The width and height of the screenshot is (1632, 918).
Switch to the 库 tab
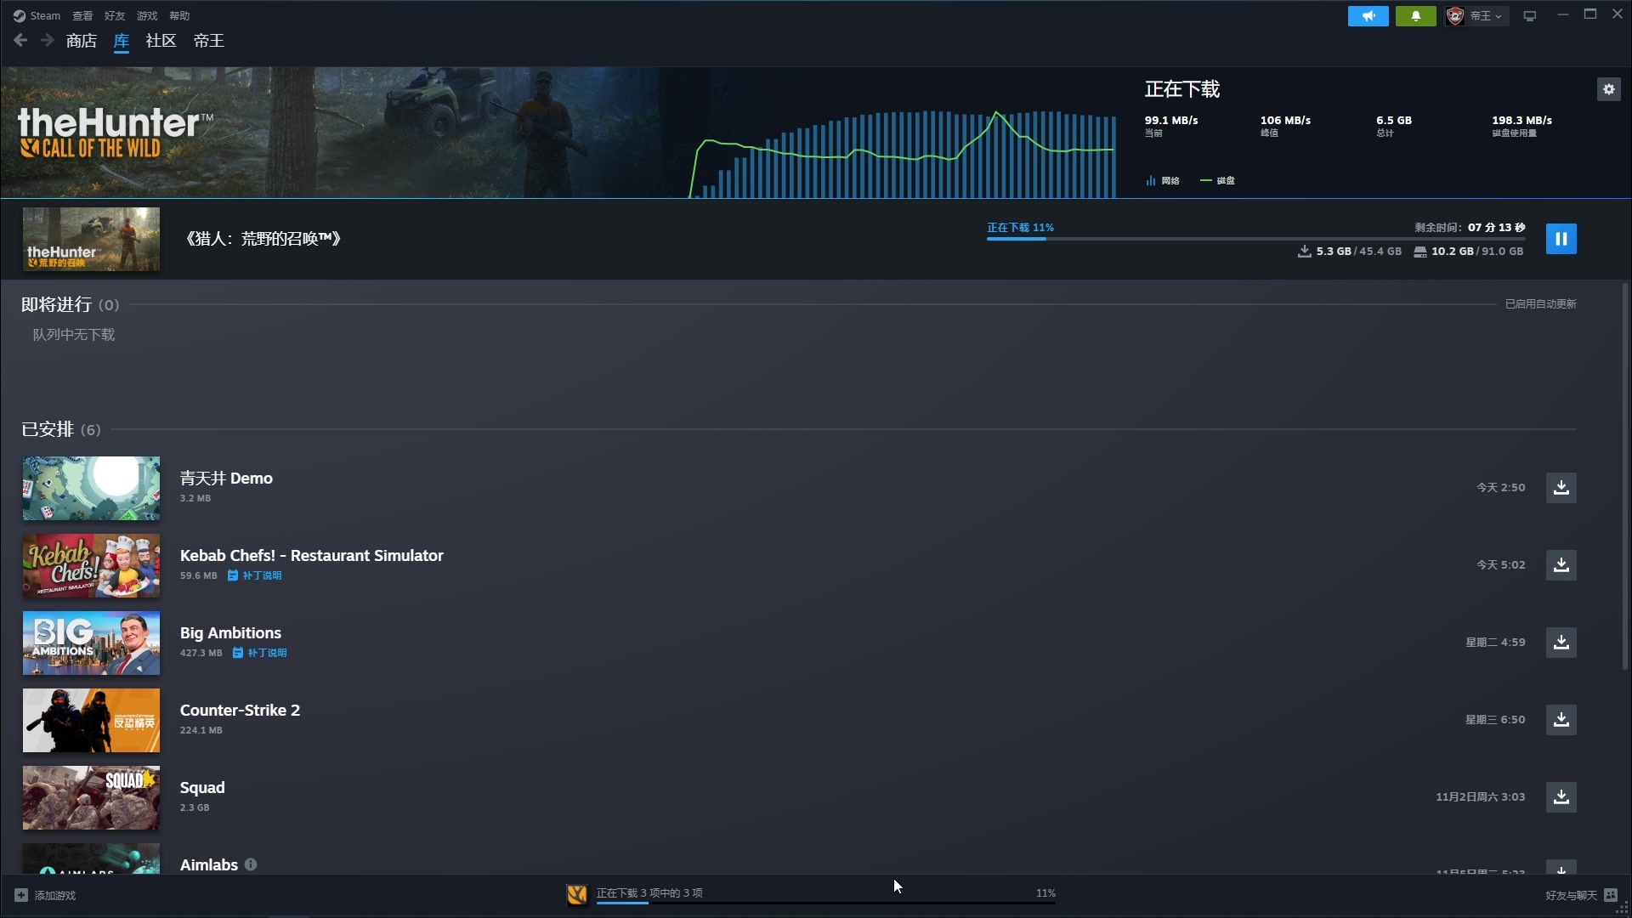[x=122, y=41]
